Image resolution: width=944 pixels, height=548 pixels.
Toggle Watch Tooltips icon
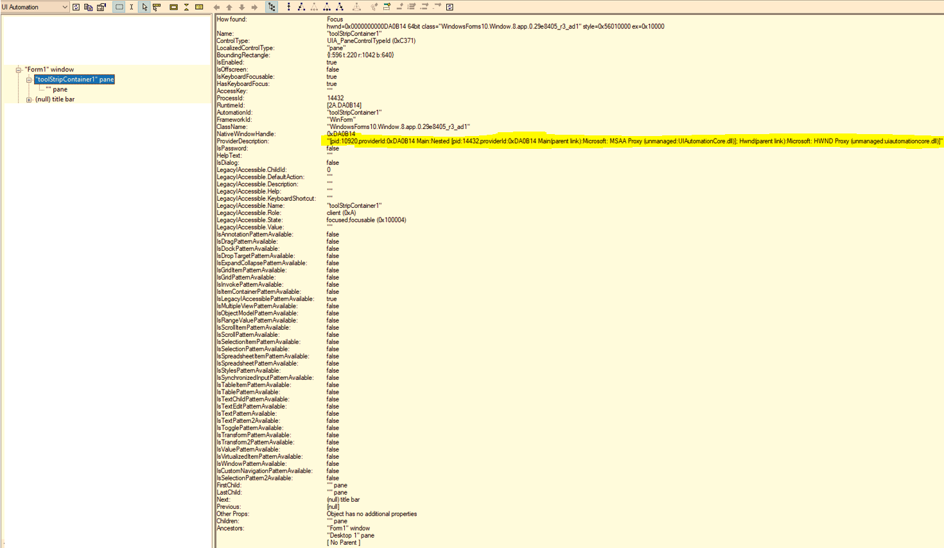[x=157, y=7]
